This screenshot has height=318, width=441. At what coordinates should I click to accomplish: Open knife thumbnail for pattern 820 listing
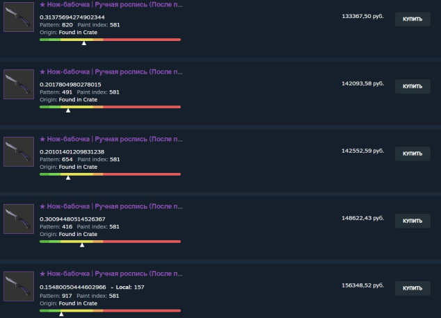19,17
